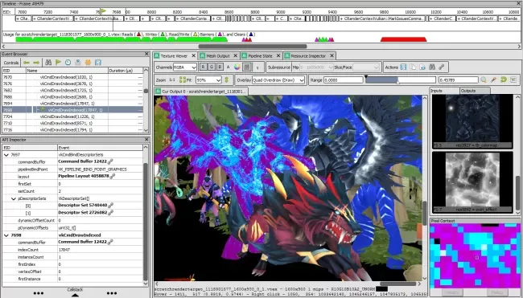Click the binoculars find icon in Event Browser
Viewport: 523px width, 298px height.
coord(48,63)
